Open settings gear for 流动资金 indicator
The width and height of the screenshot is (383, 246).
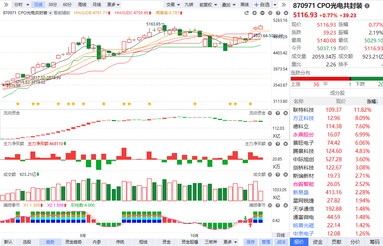[270, 113]
